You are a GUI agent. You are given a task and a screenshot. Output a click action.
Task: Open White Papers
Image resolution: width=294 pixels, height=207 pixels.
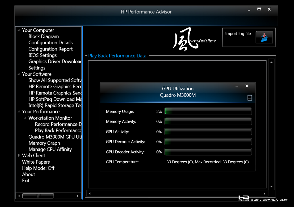pos(36,162)
